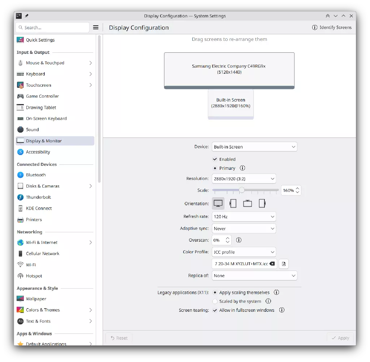370x362 pixels.
Task: Select Scaled by the system option
Action: [215, 301]
